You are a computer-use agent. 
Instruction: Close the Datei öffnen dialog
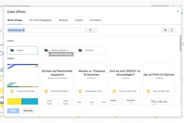tap(178, 12)
